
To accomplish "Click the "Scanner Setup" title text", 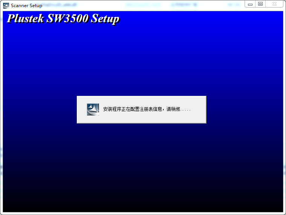I will 26,6.
